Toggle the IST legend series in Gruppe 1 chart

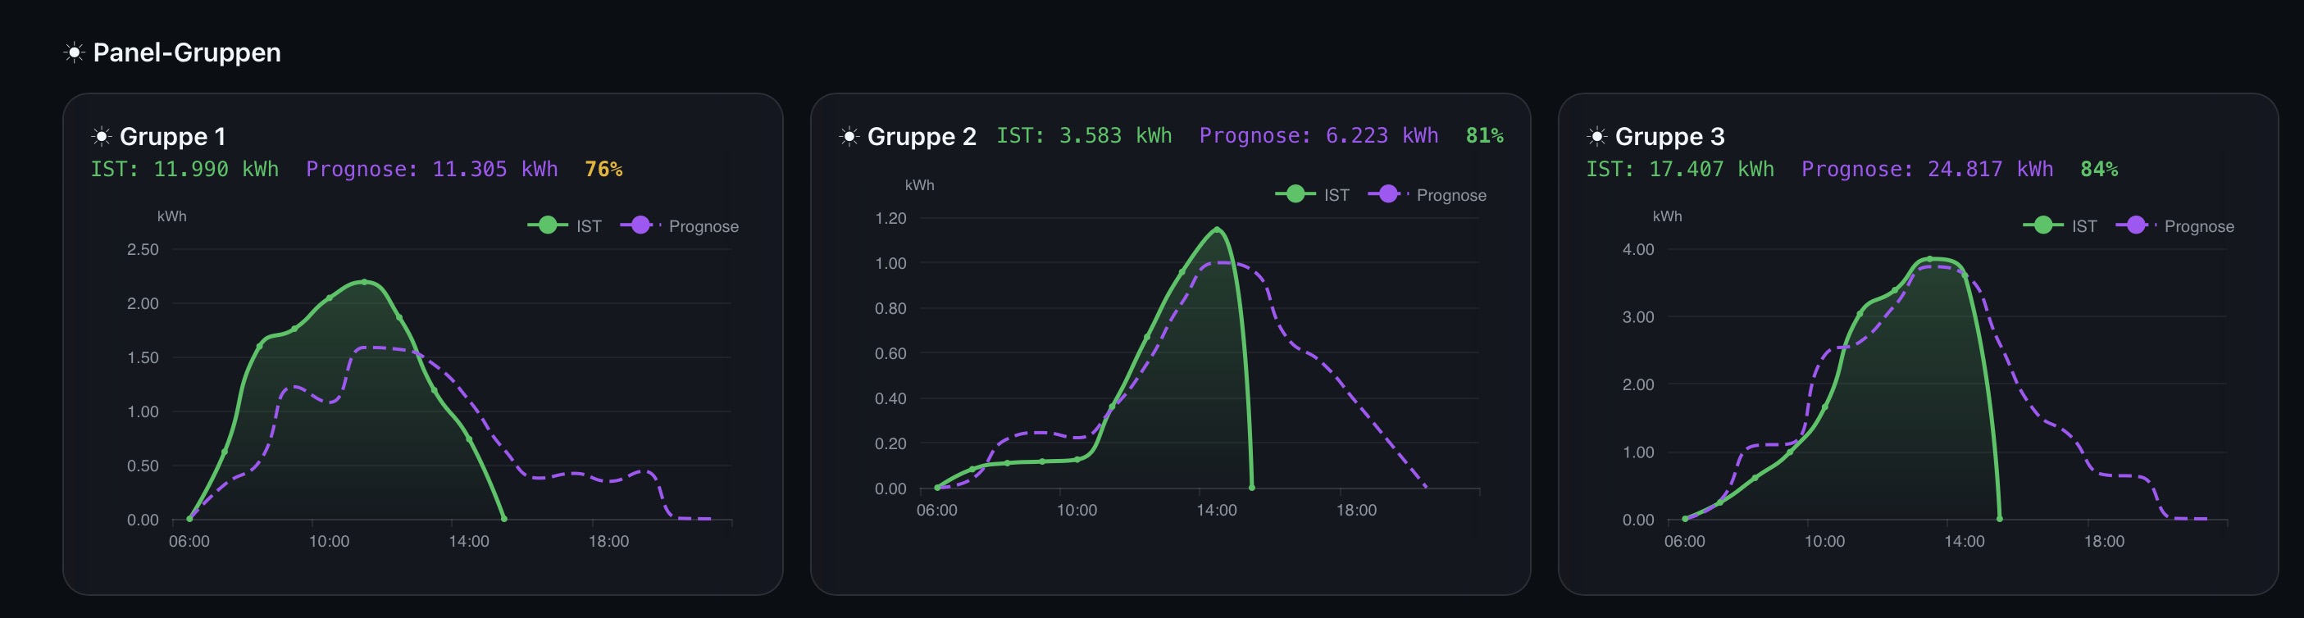(x=564, y=226)
